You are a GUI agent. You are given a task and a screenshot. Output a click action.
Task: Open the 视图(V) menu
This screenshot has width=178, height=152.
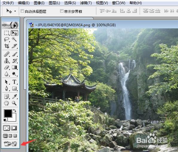pos(102,3)
